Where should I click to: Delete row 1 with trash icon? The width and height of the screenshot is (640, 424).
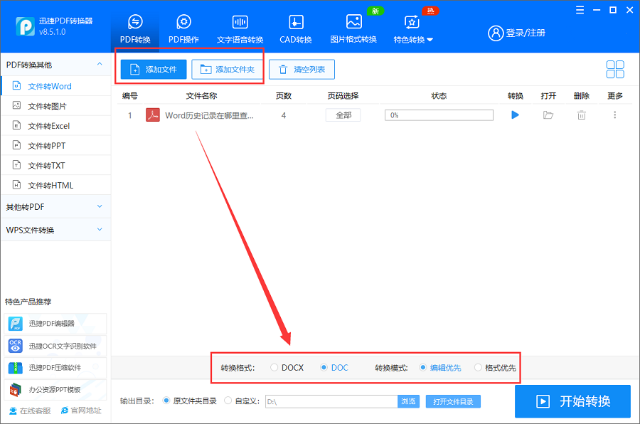point(581,115)
